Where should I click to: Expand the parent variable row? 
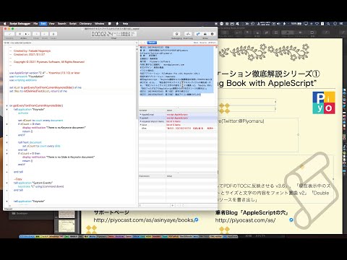(140, 118)
